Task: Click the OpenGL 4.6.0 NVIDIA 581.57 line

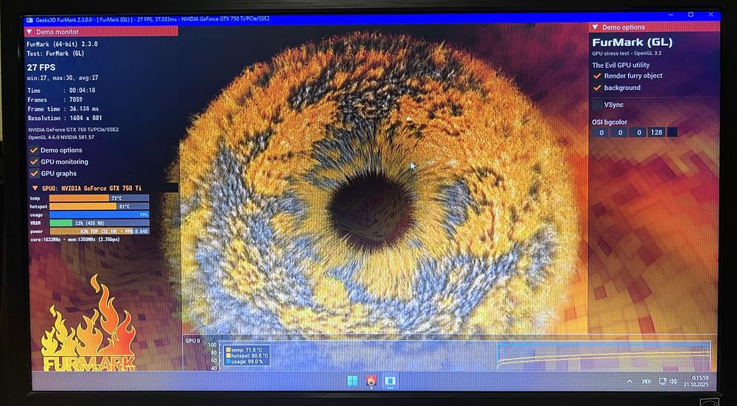Action: pos(61,137)
